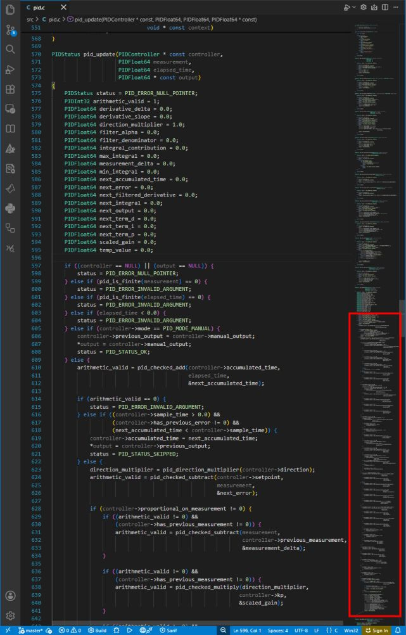Change end of line sequence LF

tap(317, 630)
